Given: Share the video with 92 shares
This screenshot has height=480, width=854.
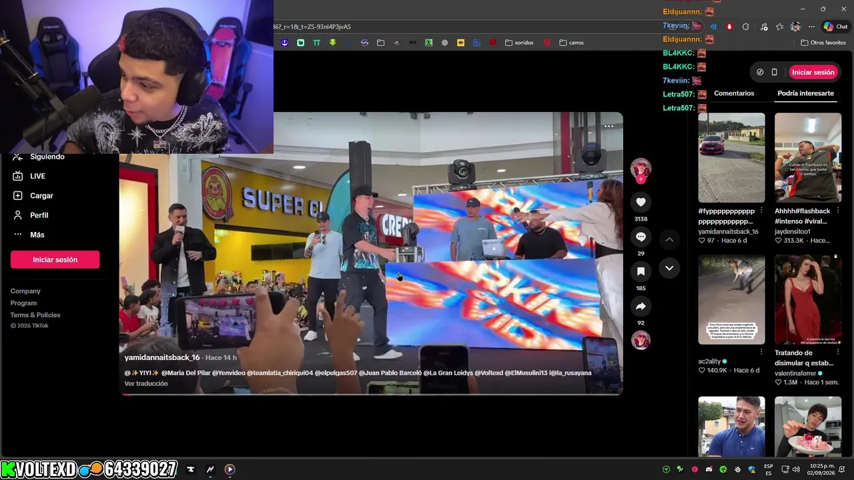Looking at the screenshot, I should click(x=640, y=306).
